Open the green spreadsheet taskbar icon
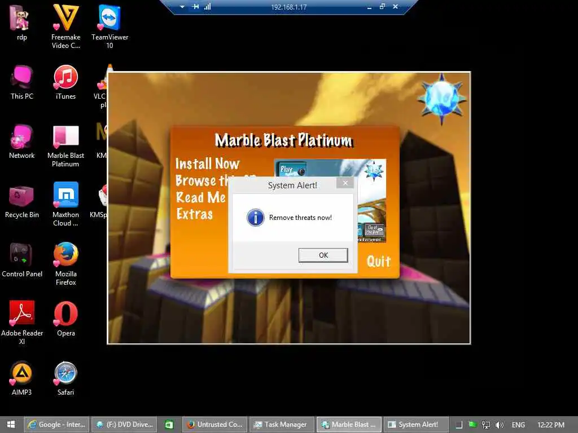 [x=169, y=425]
